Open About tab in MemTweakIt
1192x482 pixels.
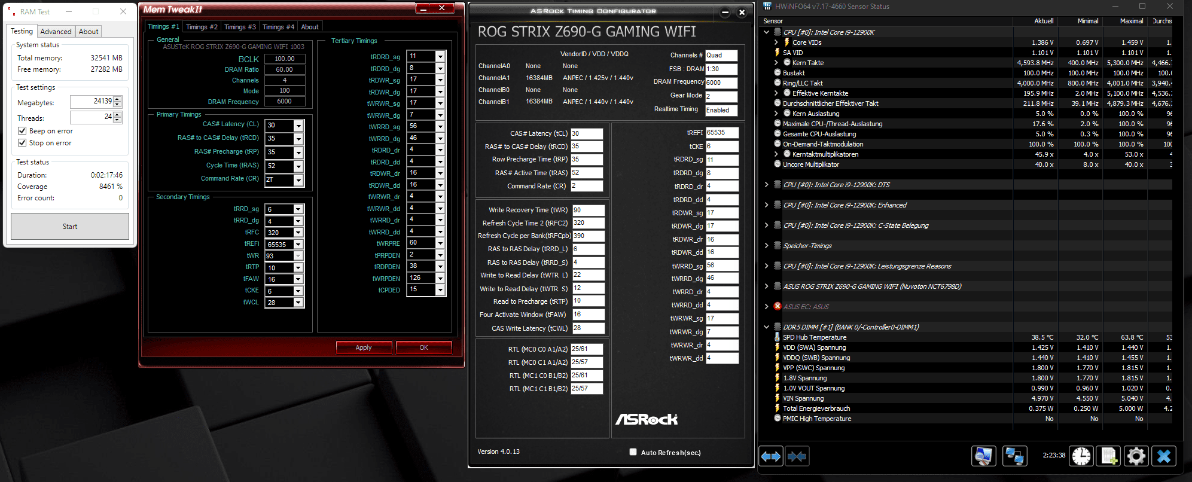coord(310,27)
